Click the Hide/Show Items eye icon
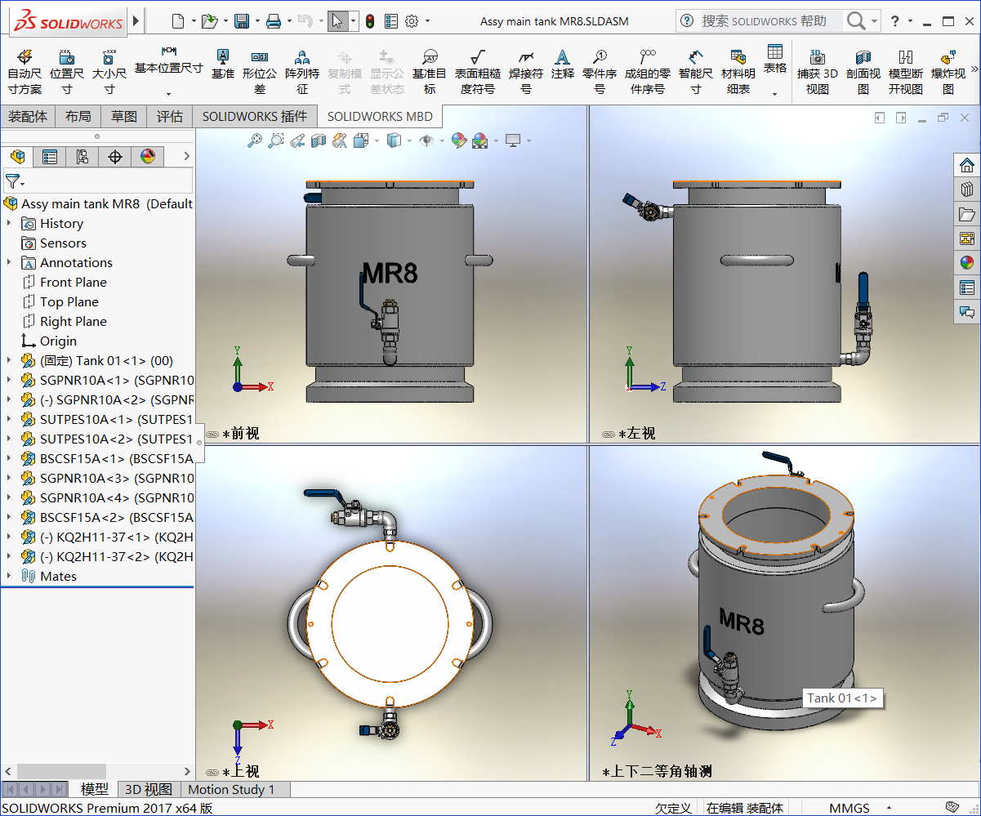 click(x=426, y=140)
